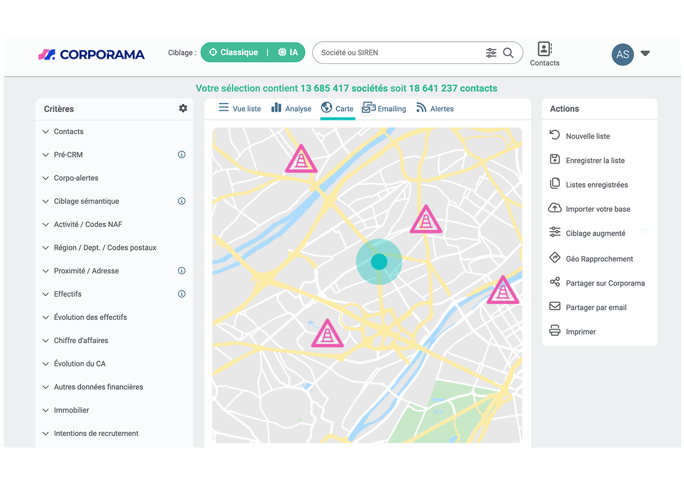Click the Géo Rapprochement direction icon

click(x=555, y=258)
